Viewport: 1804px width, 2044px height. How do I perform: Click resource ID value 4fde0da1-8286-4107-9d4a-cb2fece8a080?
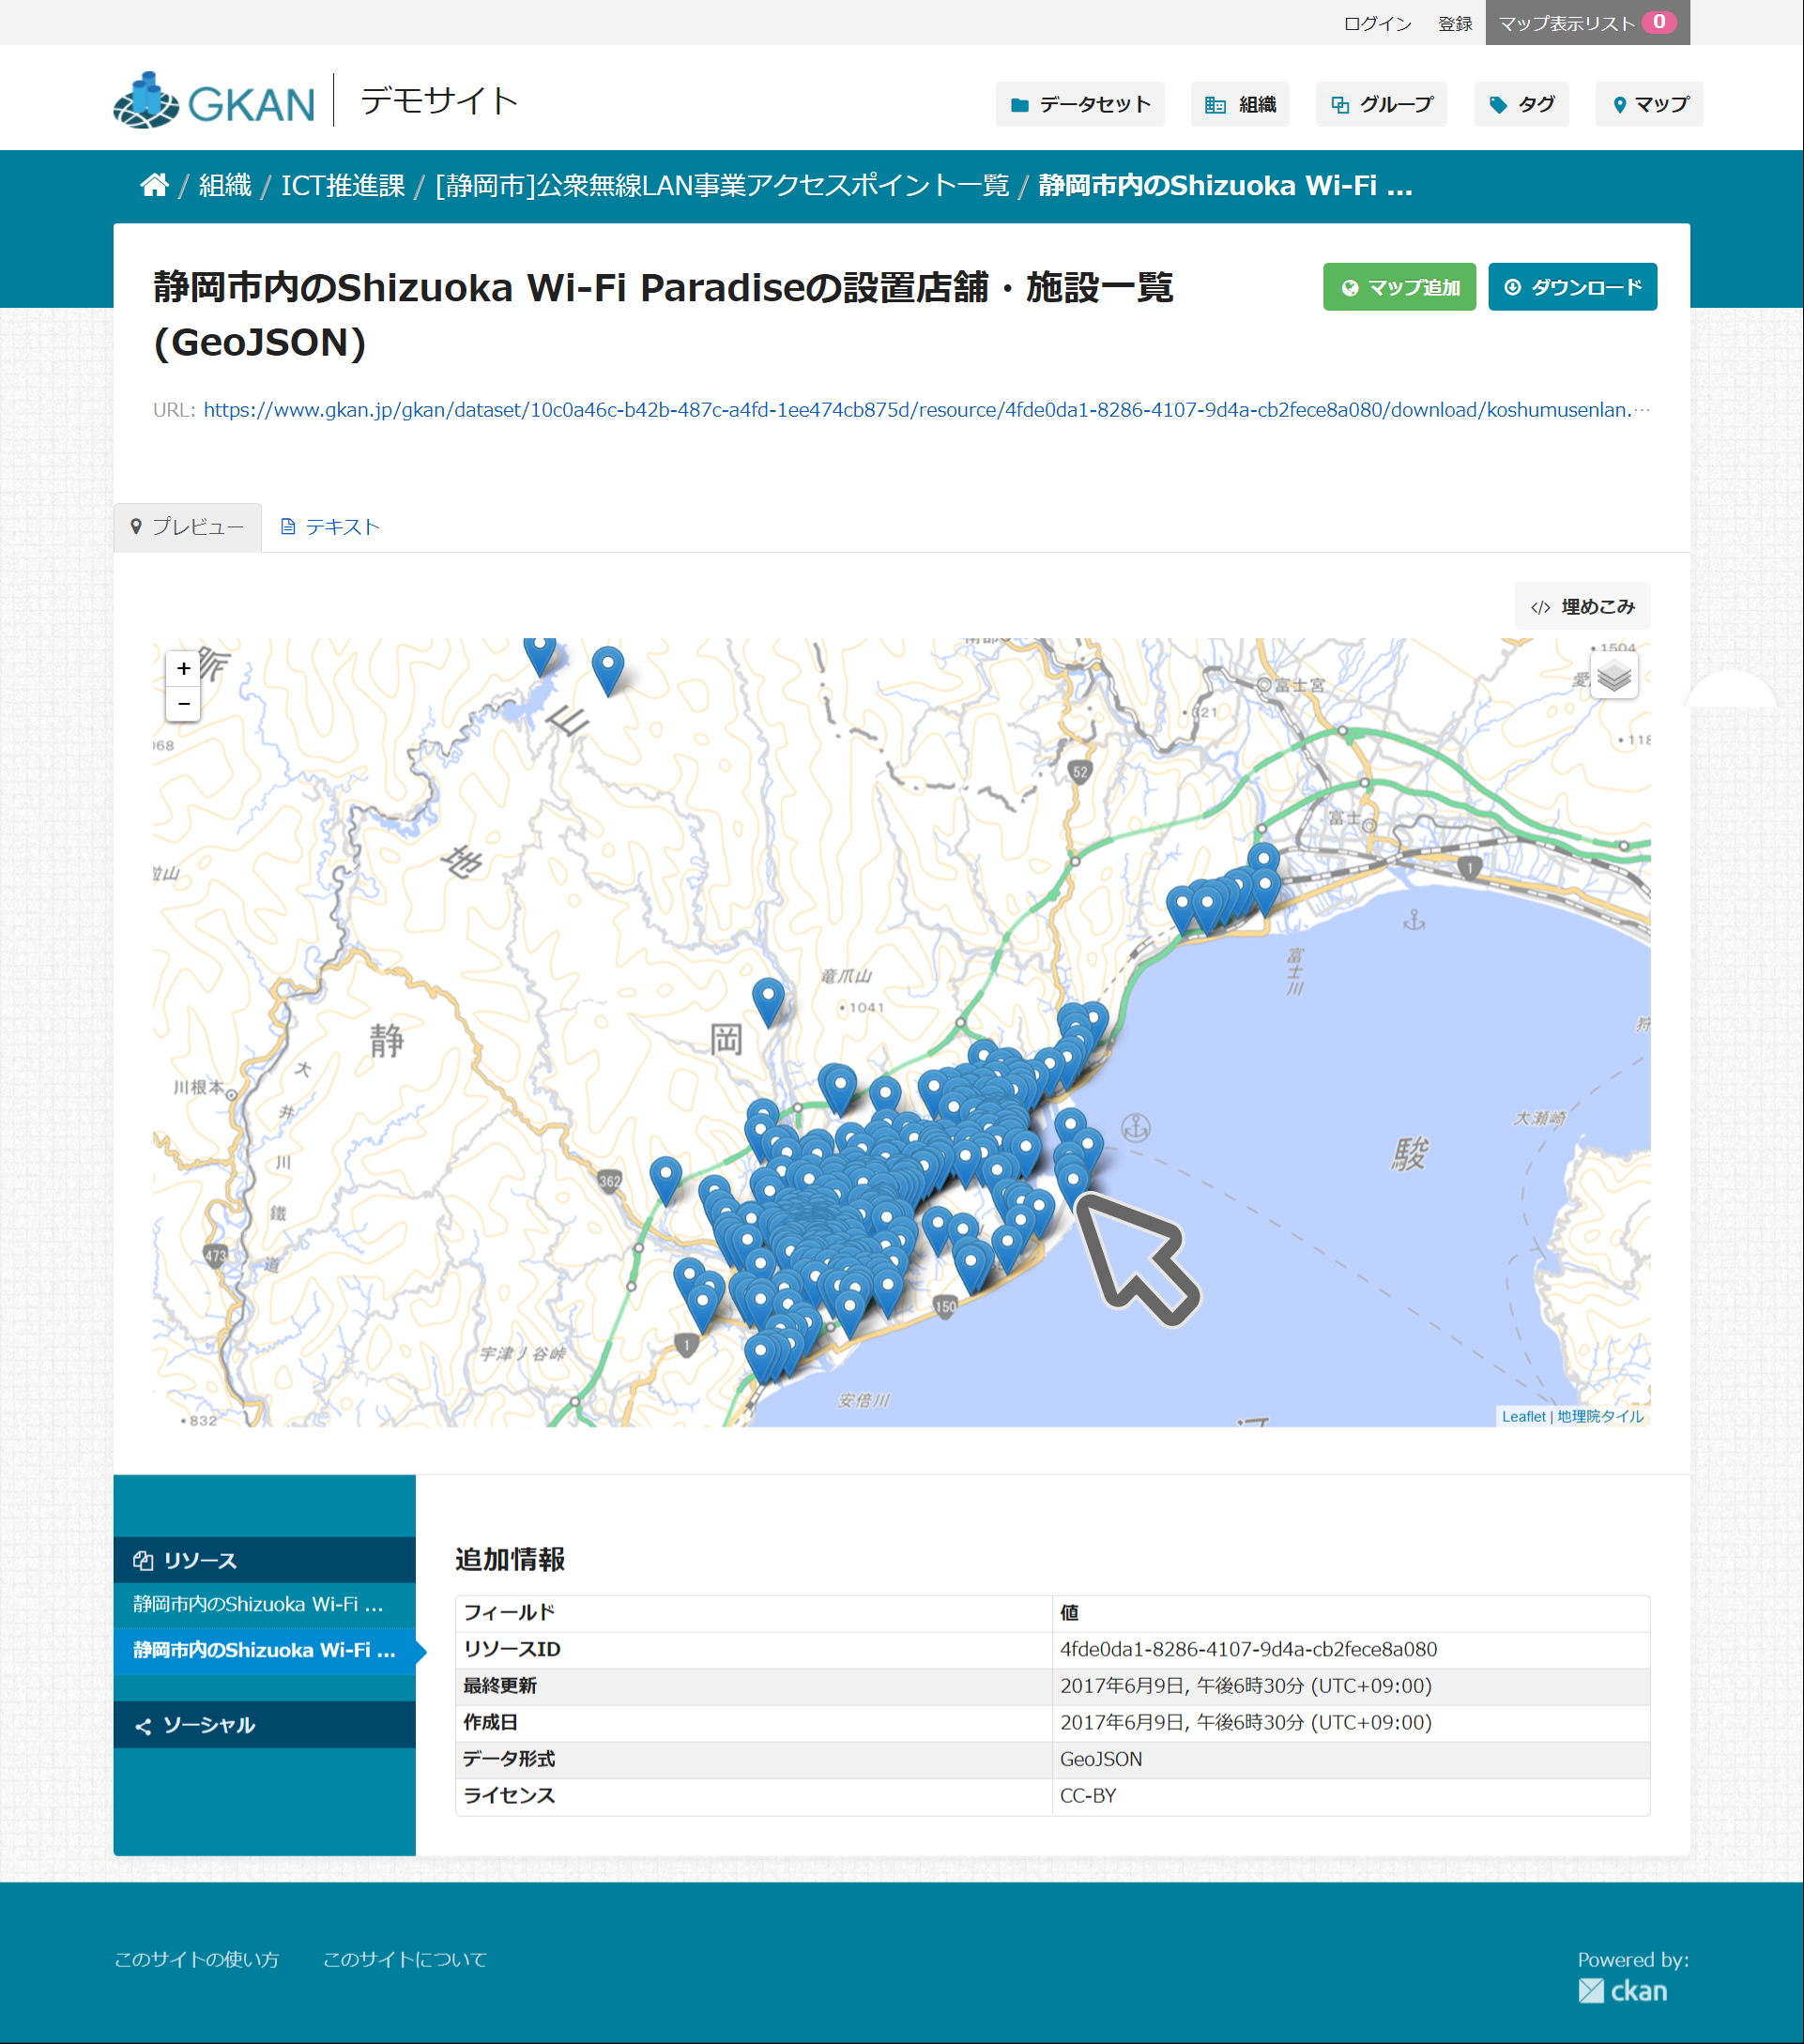pos(1248,1649)
